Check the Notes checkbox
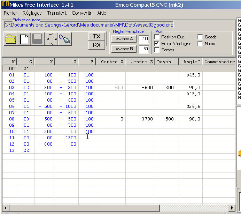The width and height of the screenshot is (241, 214). point(200,44)
